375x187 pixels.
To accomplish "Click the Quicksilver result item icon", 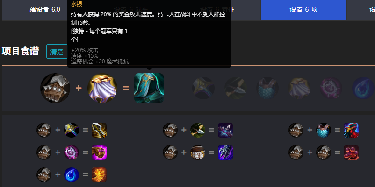I will click(x=149, y=88).
